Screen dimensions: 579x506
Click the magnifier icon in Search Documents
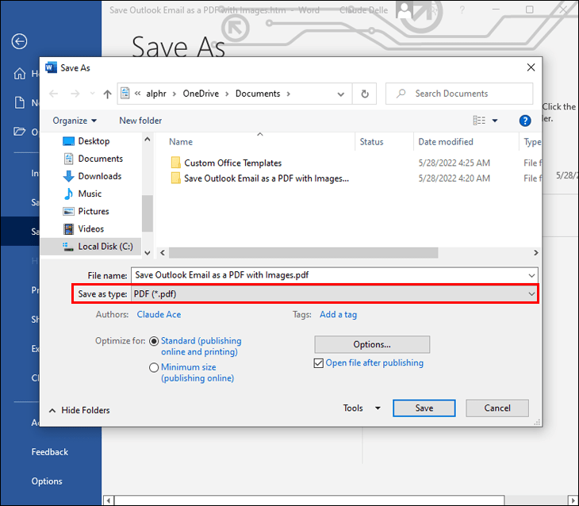click(x=401, y=94)
